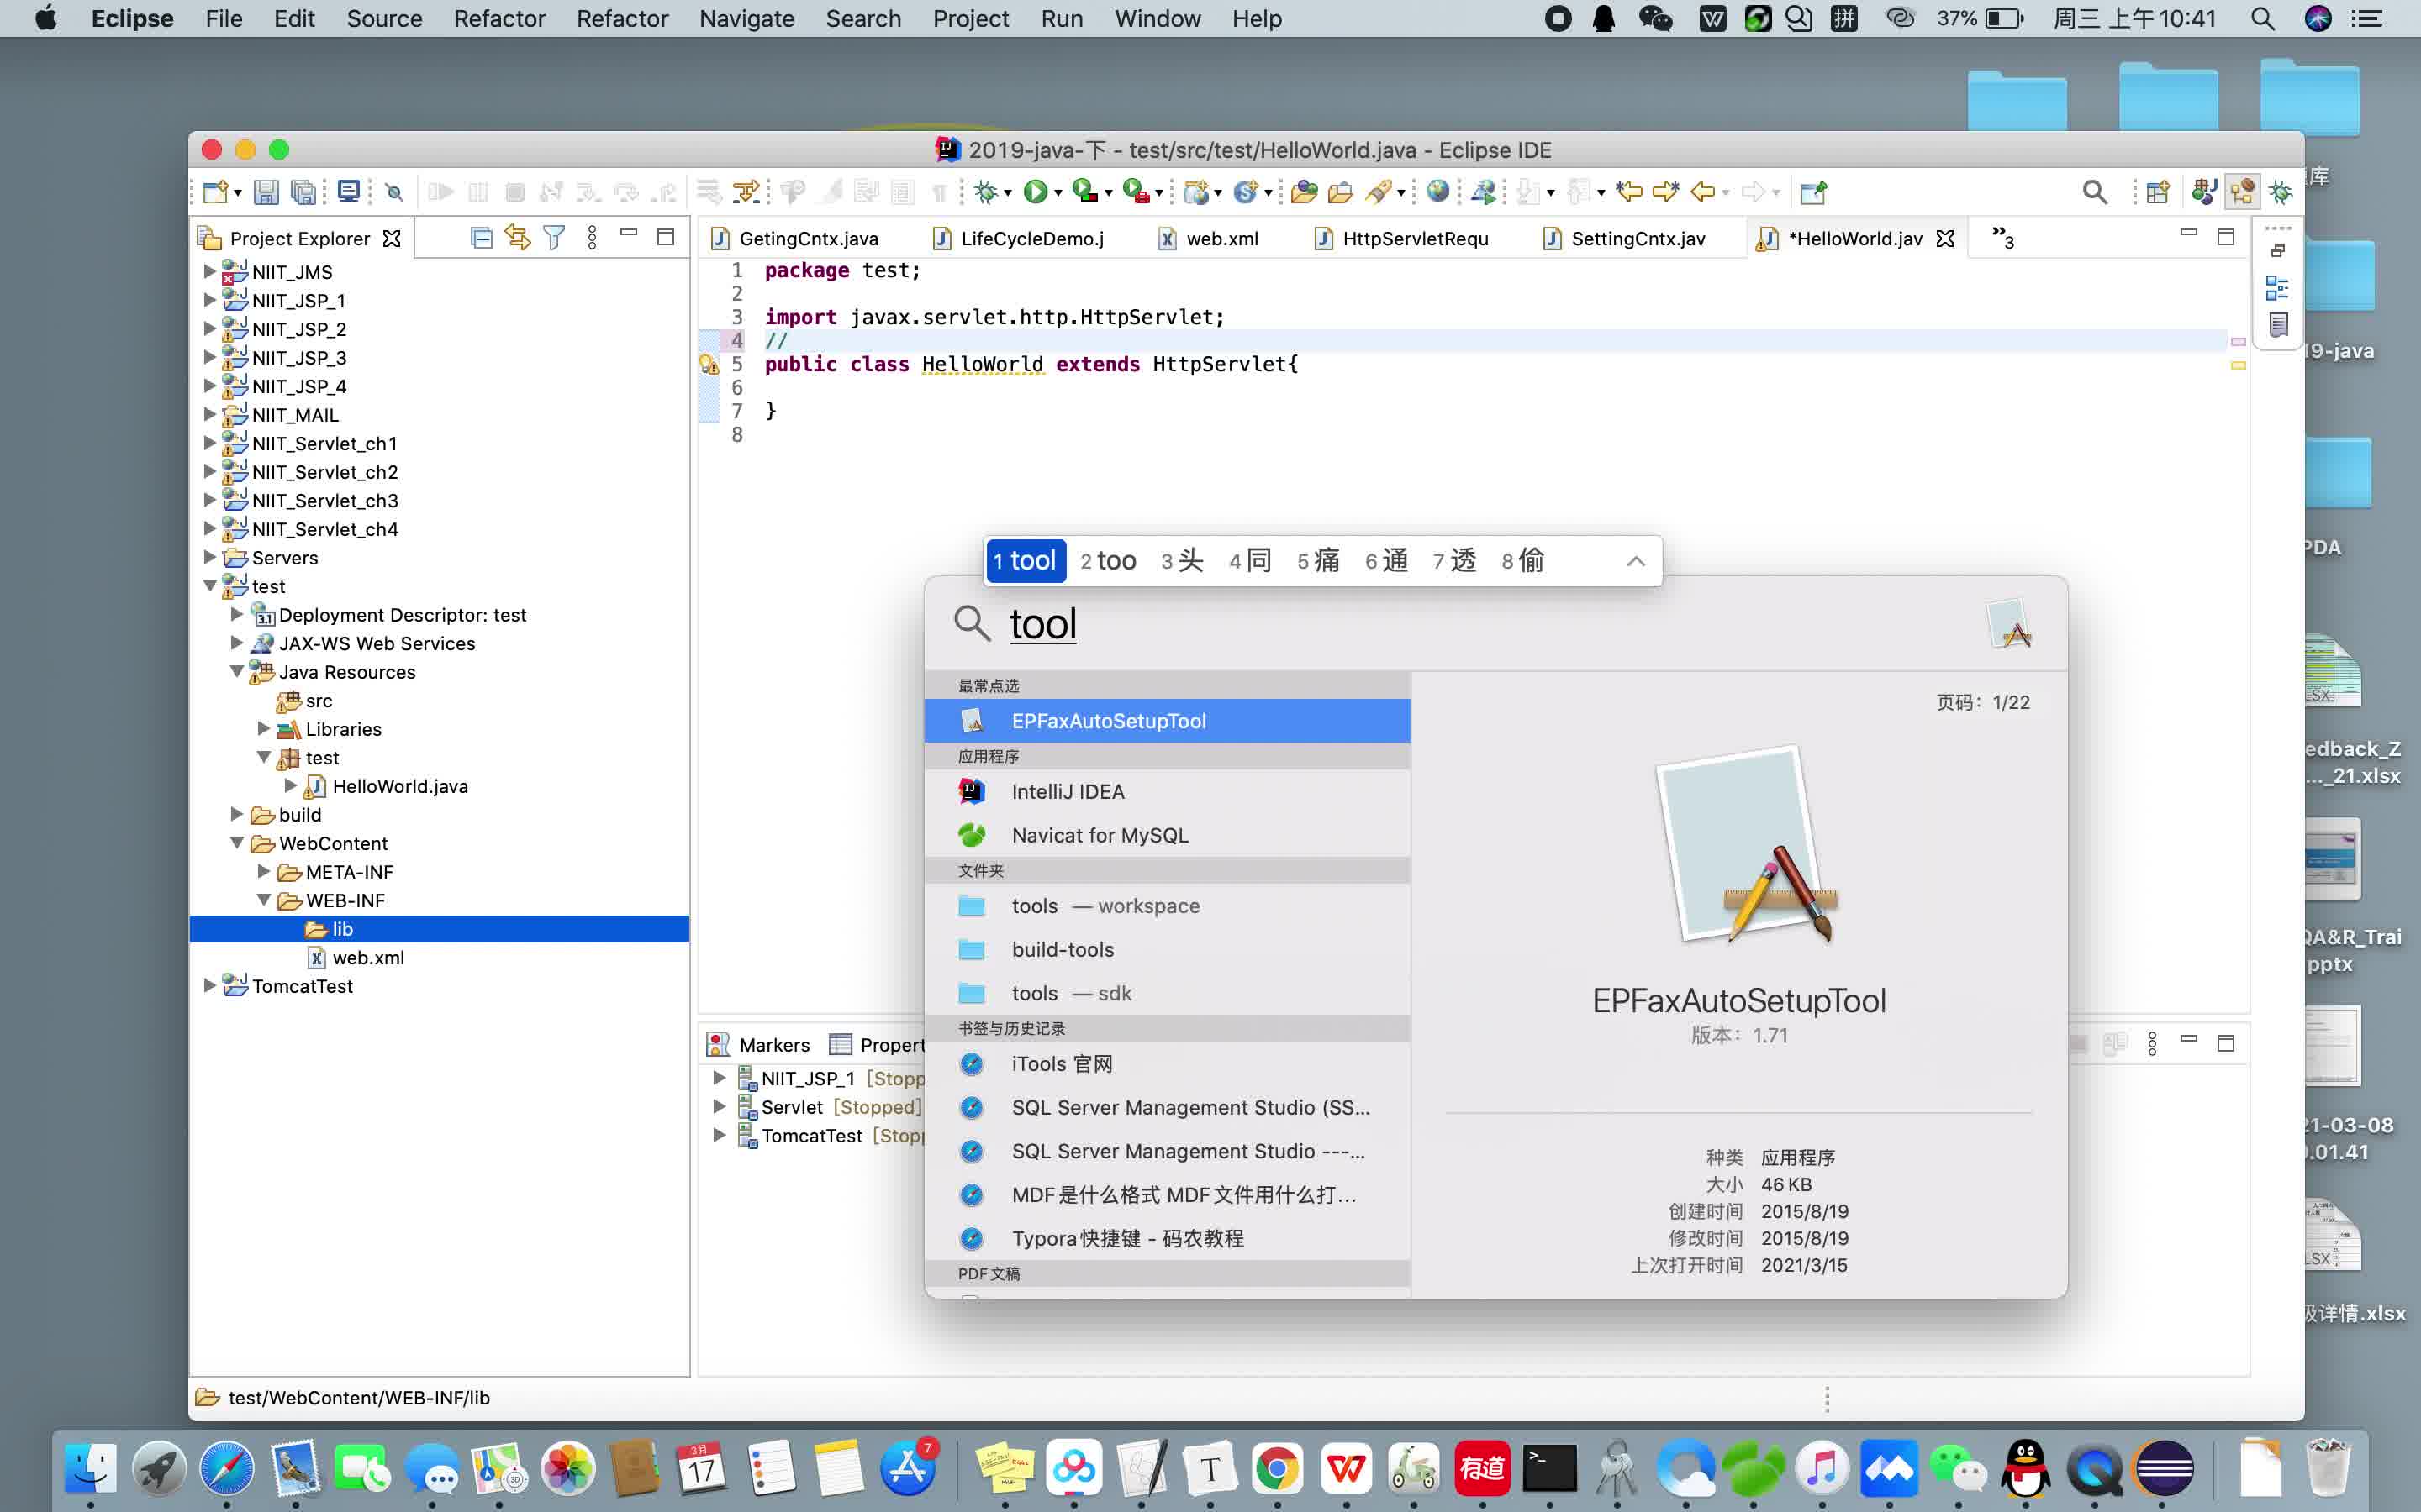Select Navicat for MySQL result
This screenshot has height=1512, width=2421.
pos(1167,835)
